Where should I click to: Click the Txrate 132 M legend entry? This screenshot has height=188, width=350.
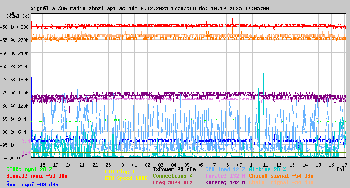[225, 176]
